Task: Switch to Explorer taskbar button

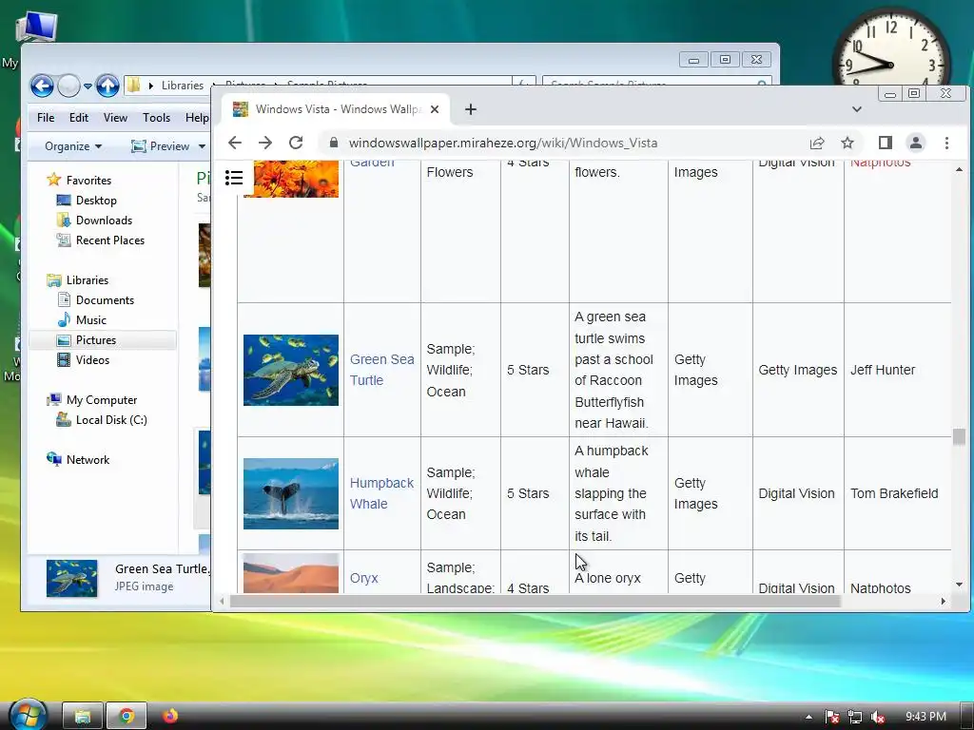Action: point(83,716)
